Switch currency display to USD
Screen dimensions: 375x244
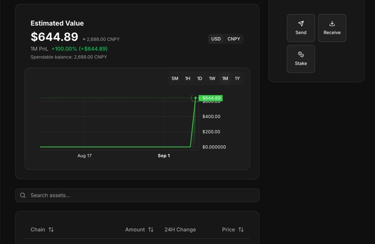tap(216, 39)
